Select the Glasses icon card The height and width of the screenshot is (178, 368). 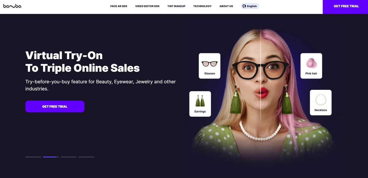pos(209,66)
